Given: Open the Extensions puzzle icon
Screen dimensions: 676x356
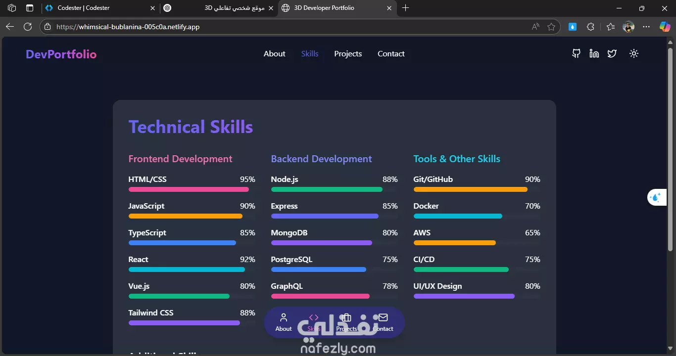Looking at the screenshot, I should tap(590, 27).
